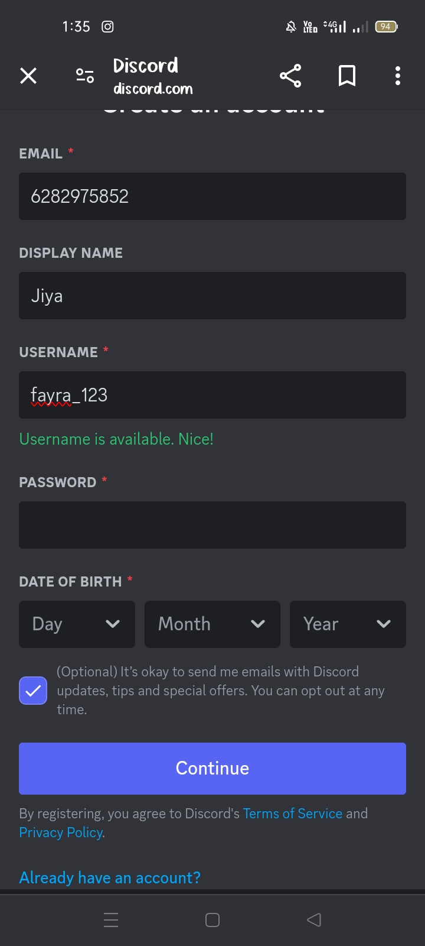Select the Year dropdown
The width and height of the screenshot is (425, 946).
point(348,624)
